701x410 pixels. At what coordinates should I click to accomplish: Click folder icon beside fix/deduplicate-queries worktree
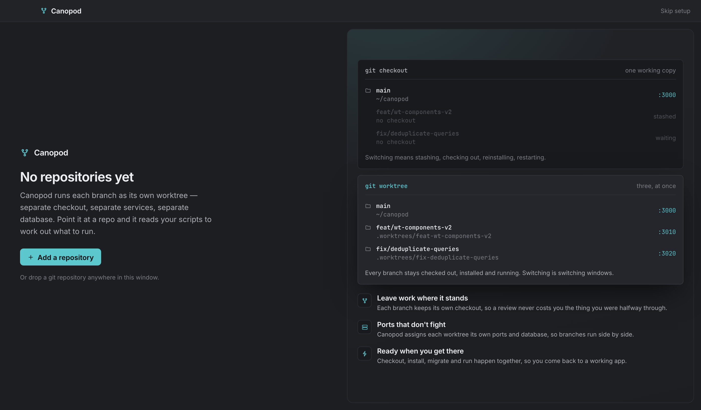(x=368, y=249)
